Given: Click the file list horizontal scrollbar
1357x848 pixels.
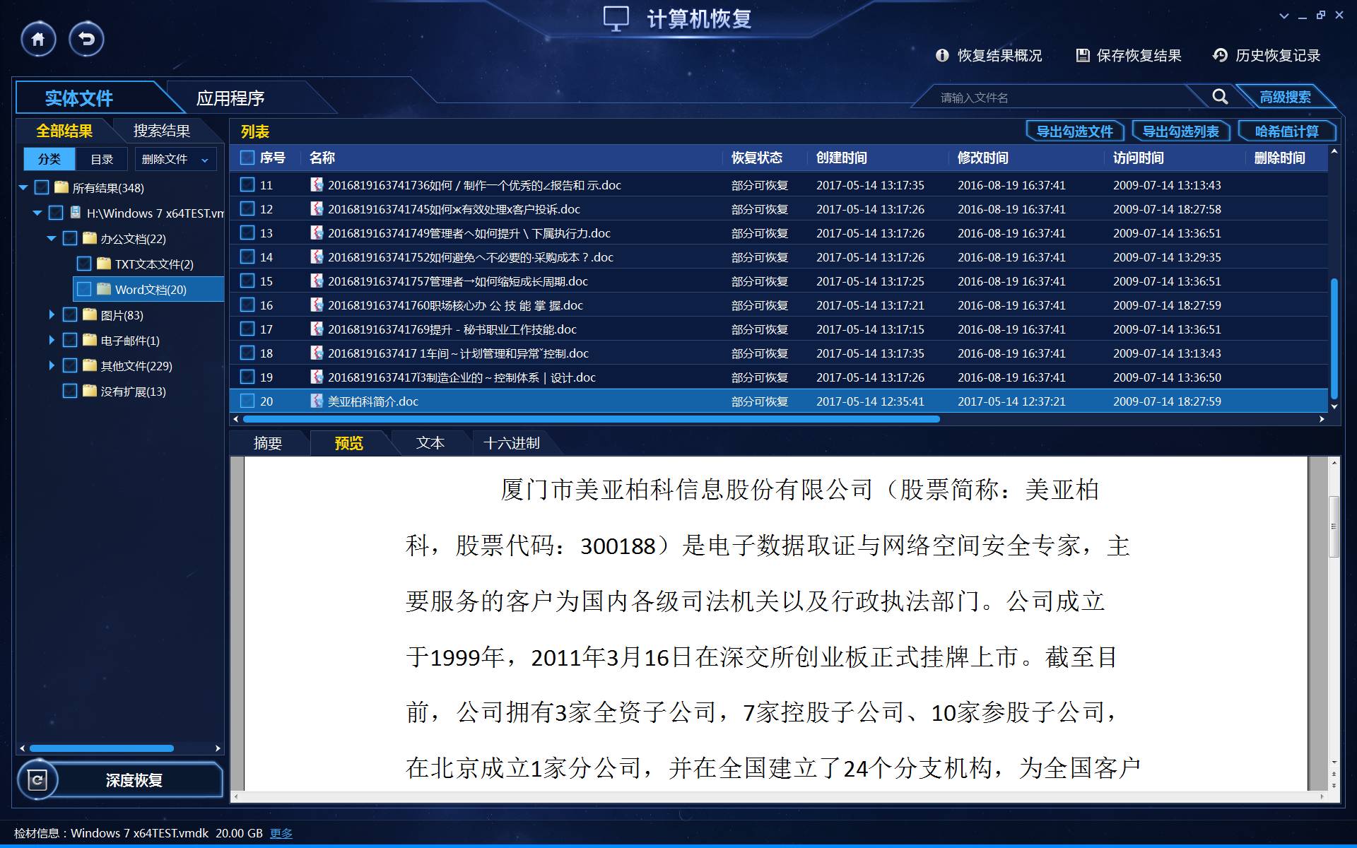Looking at the screenshot, I should click(x=591, y=419).
